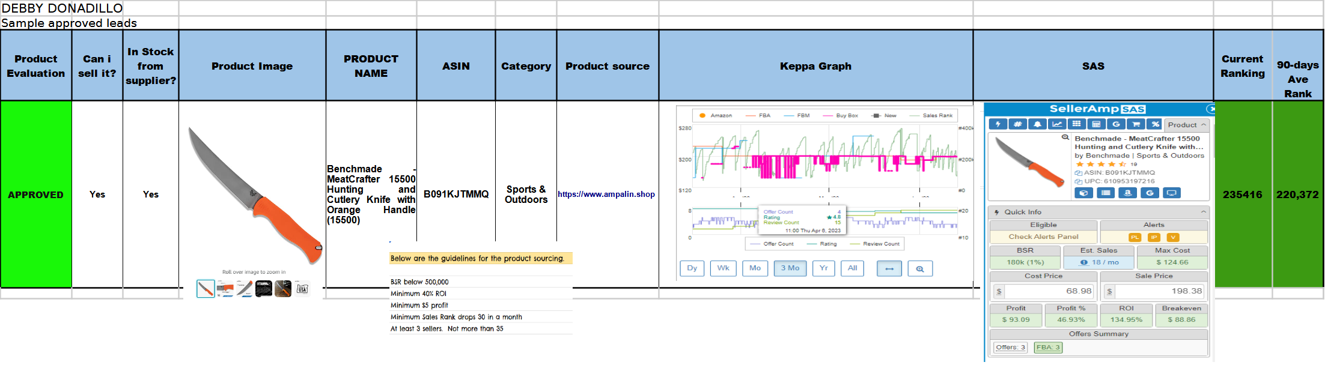
Task: Open the SellerAmp line chart icon
Action: [x=1057, y=124]
